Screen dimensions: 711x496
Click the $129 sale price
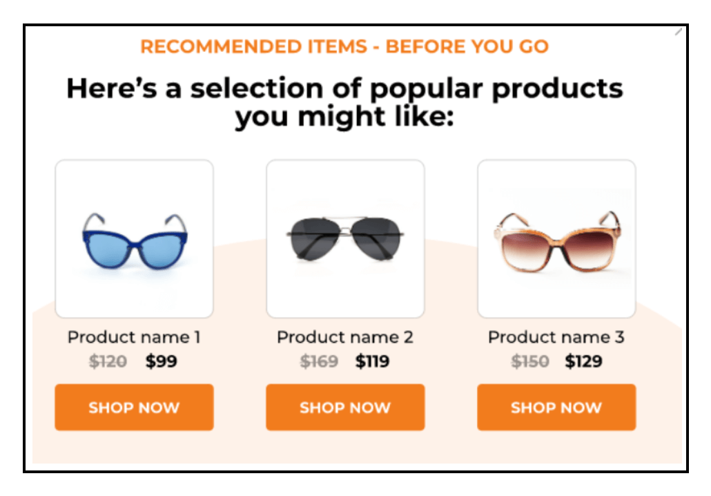click(x=583, y=361)
